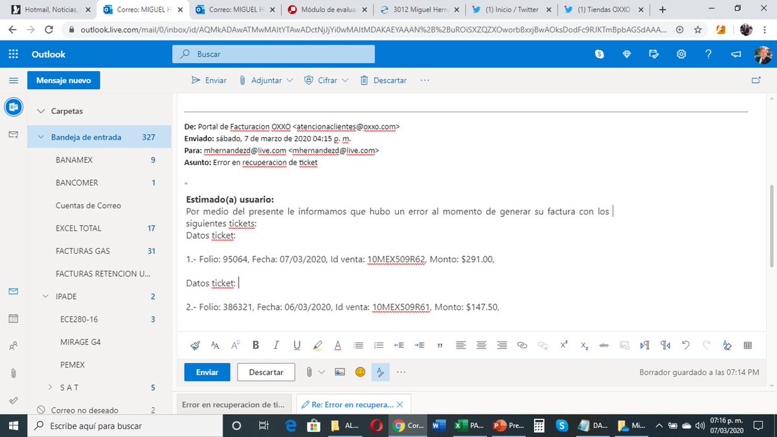Click the Buscar search field
The height and width of the screenshot is (437, 777).
273,54
